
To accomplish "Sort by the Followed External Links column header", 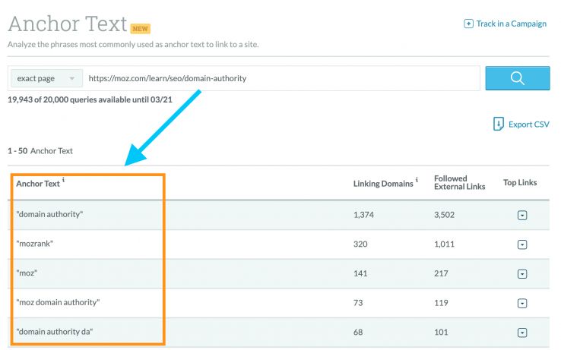I will [x=459, y=183].
